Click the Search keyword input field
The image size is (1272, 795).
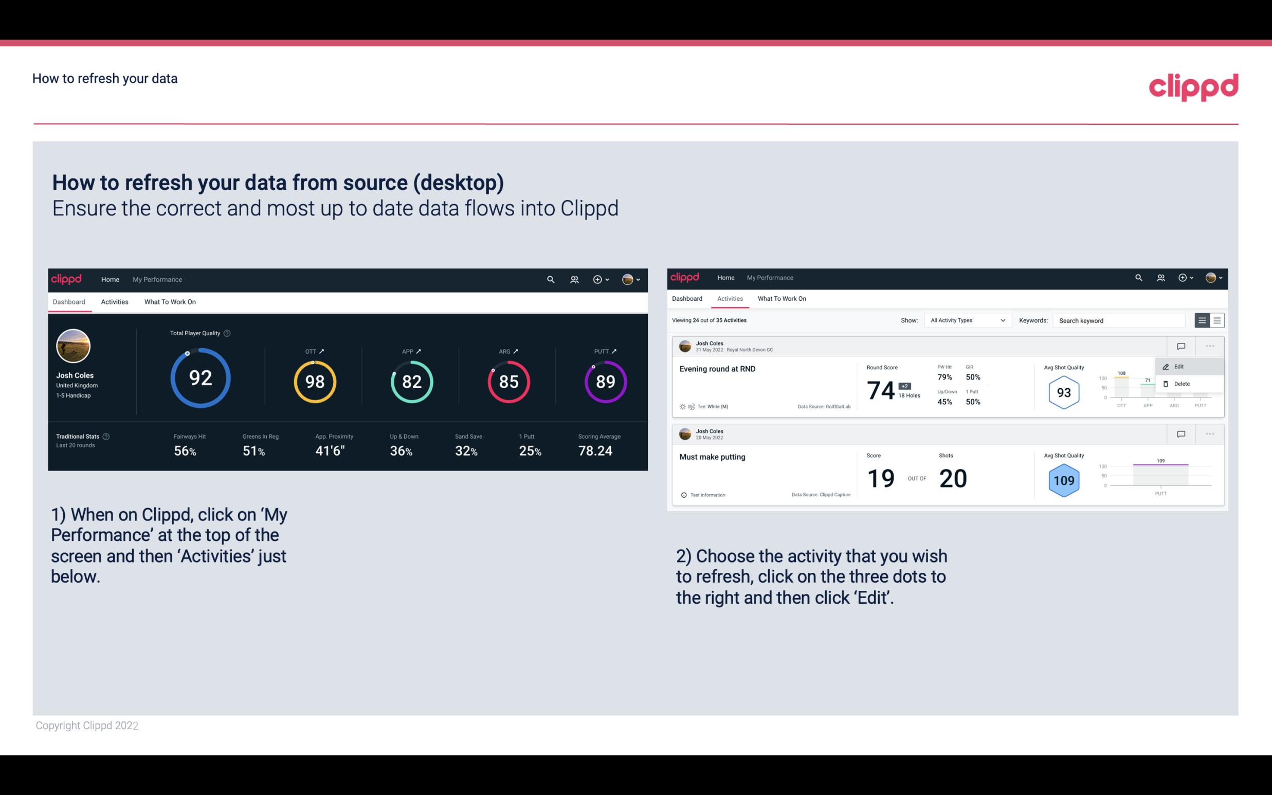click(x=1118, y=320)
